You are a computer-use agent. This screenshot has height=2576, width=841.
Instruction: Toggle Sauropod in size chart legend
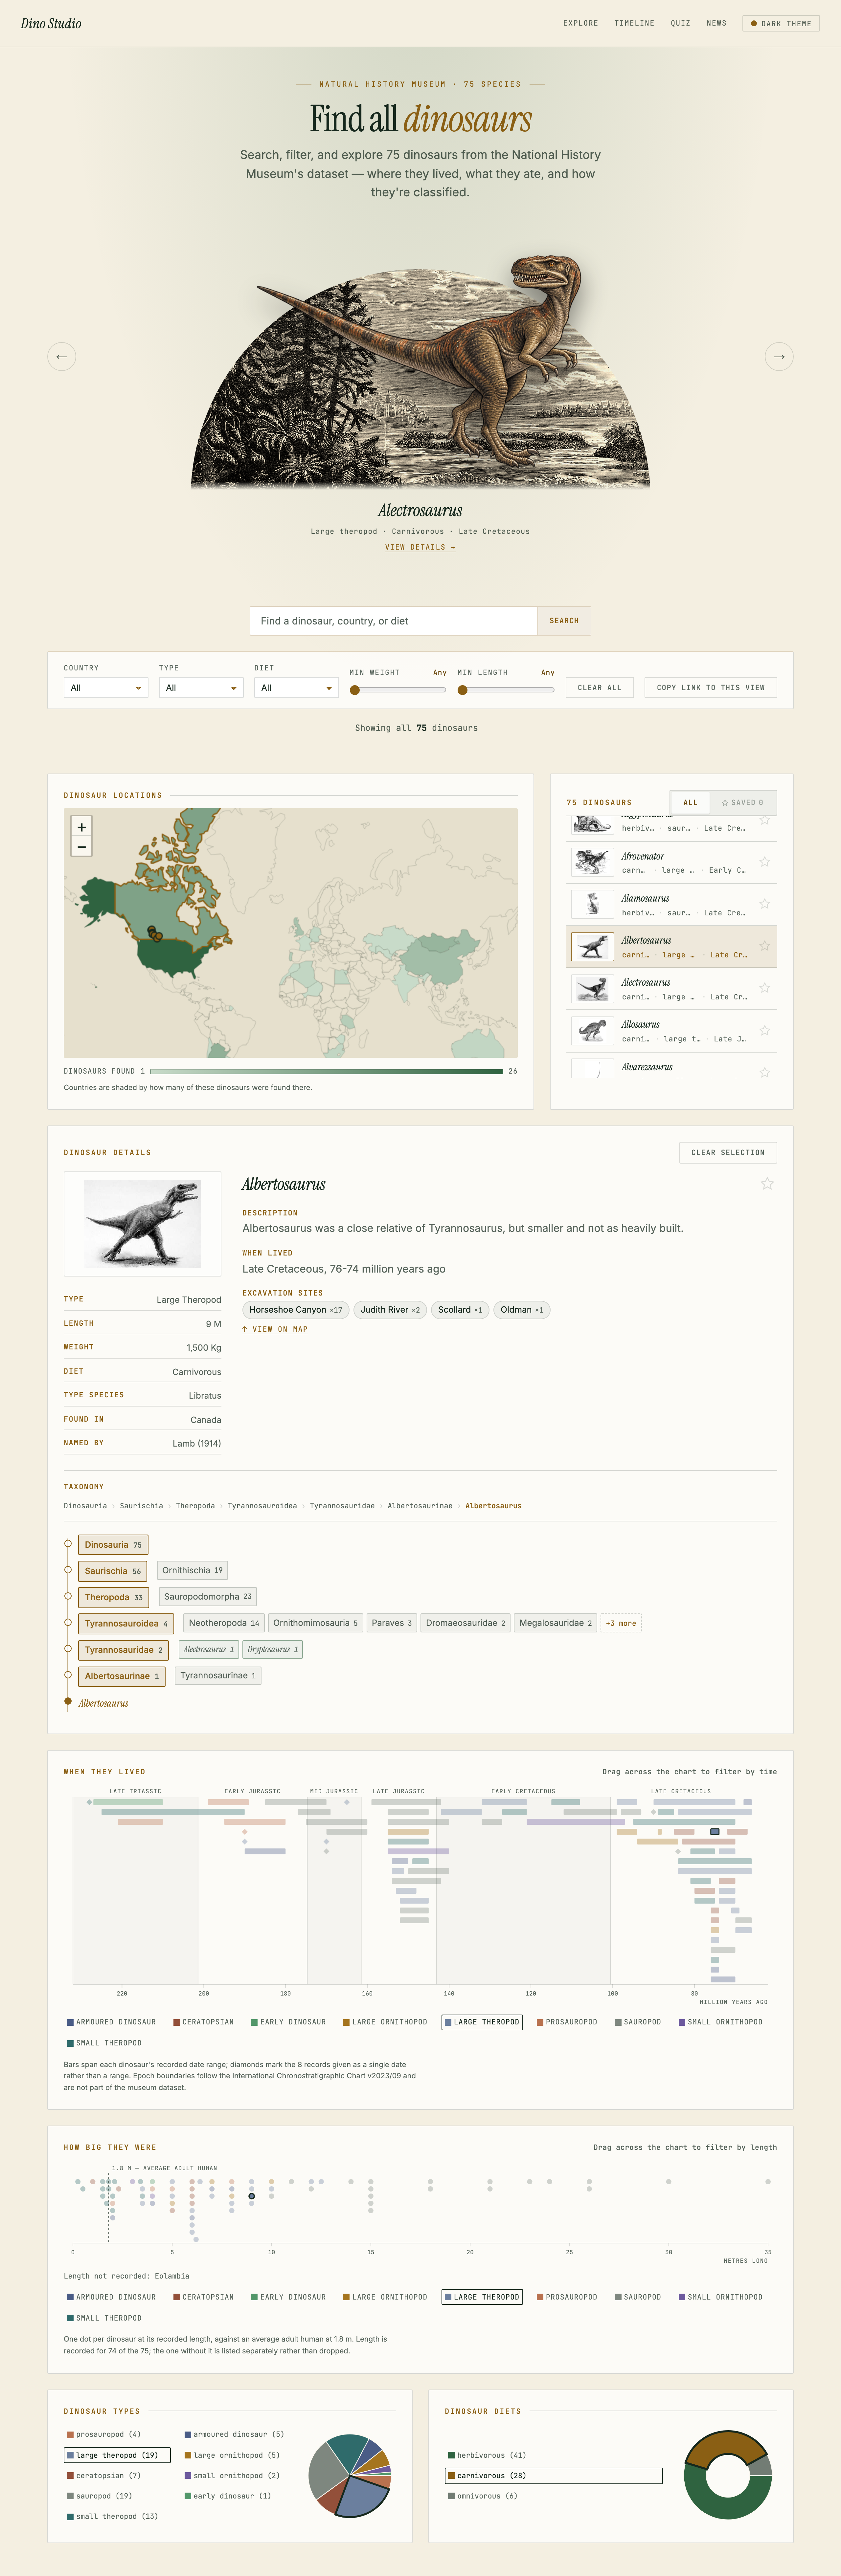[x=638, y=2297]
